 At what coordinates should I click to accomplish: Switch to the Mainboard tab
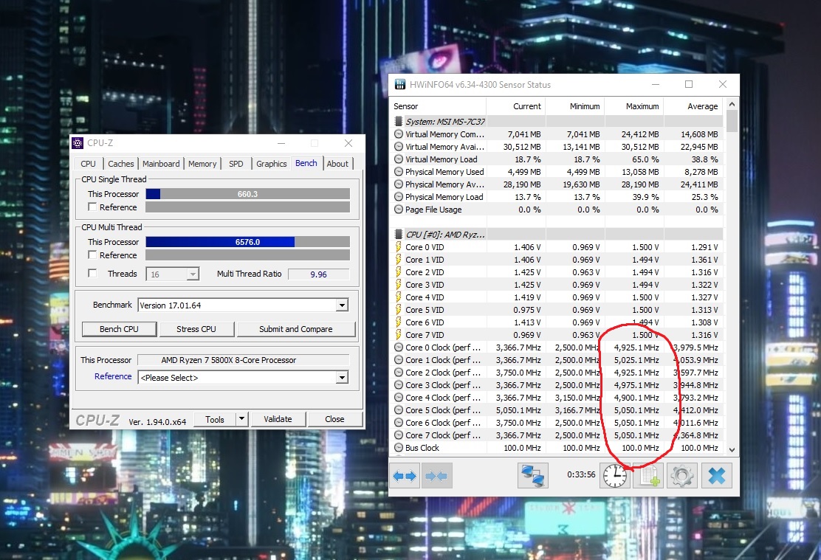(161, 164)
